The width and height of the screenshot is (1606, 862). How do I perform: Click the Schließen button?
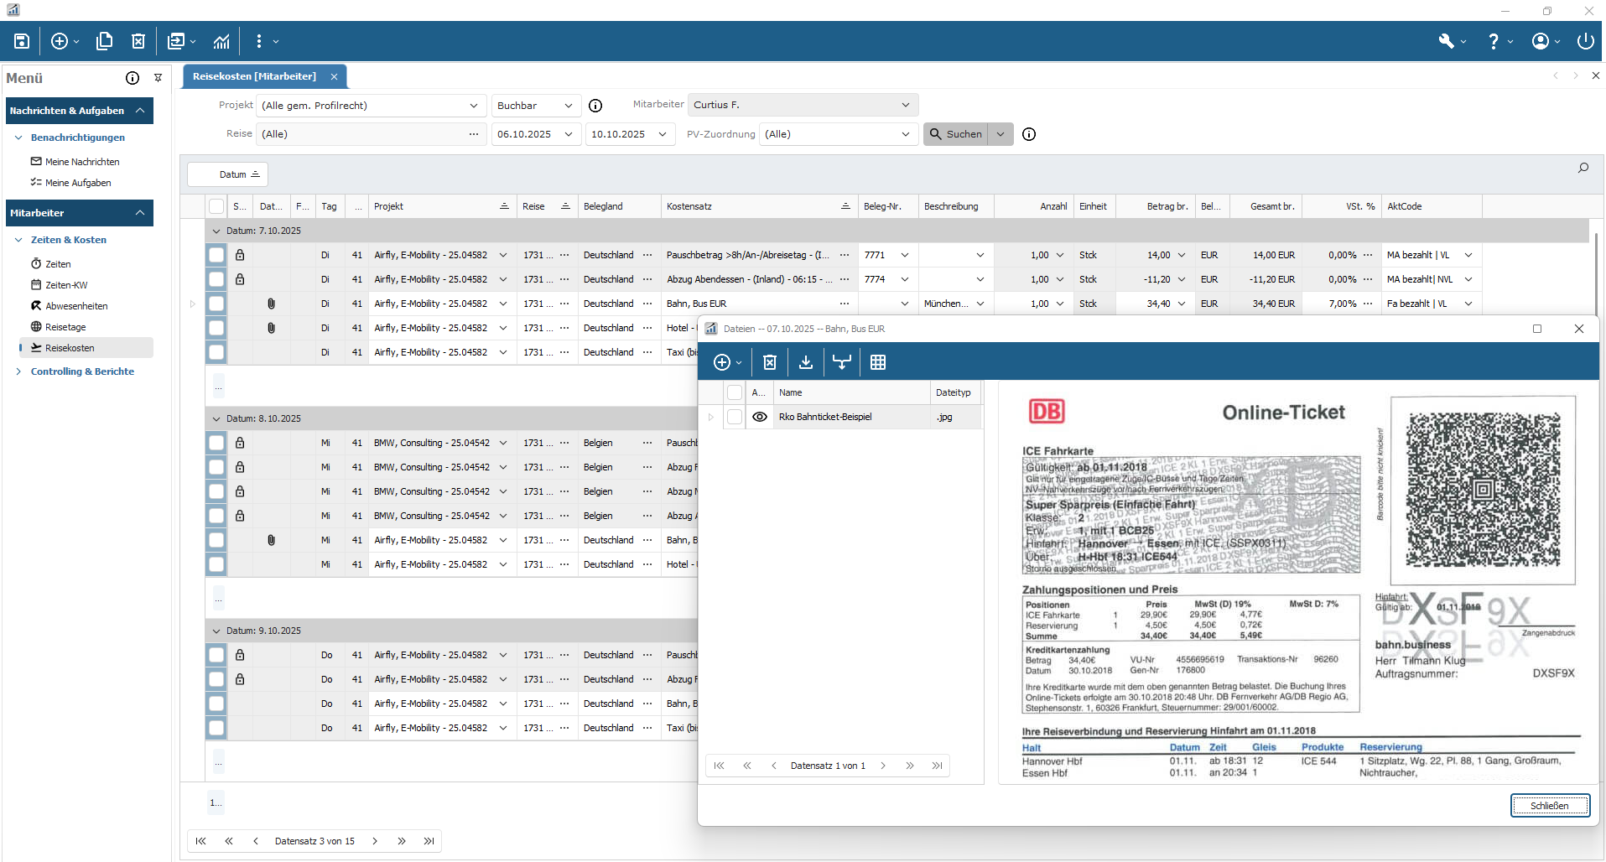1549,806
